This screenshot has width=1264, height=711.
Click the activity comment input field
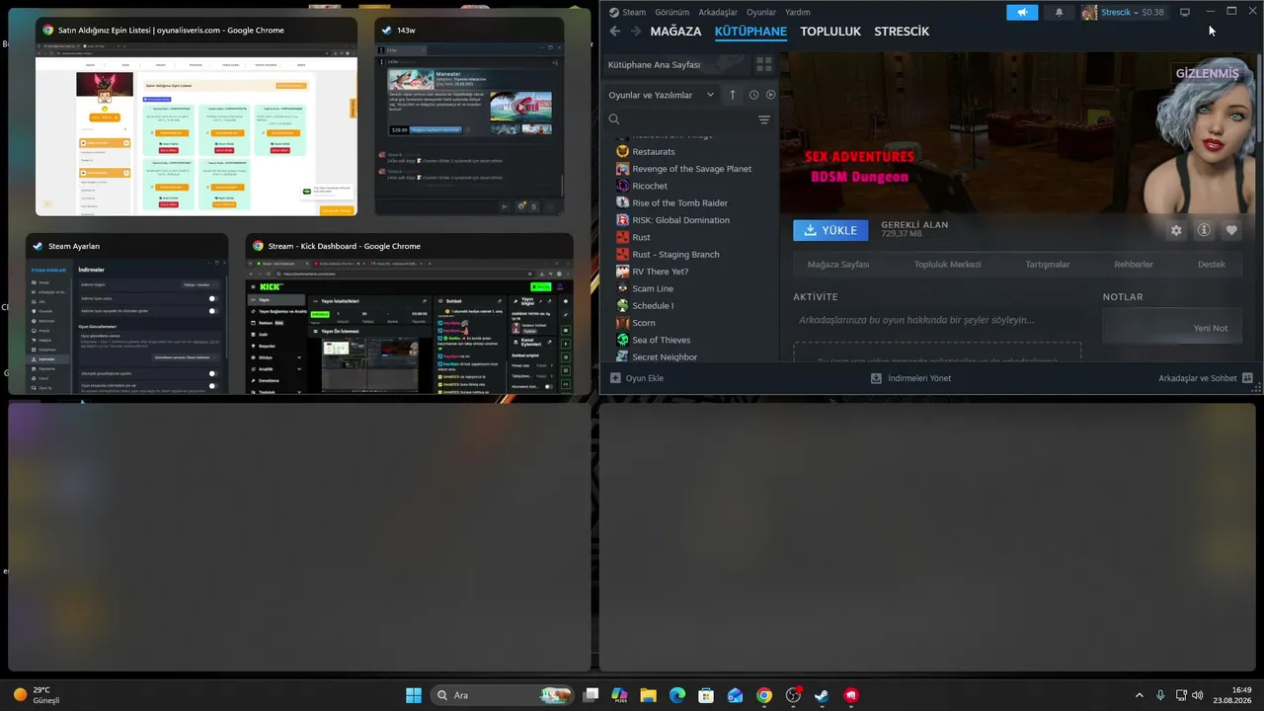936,320
